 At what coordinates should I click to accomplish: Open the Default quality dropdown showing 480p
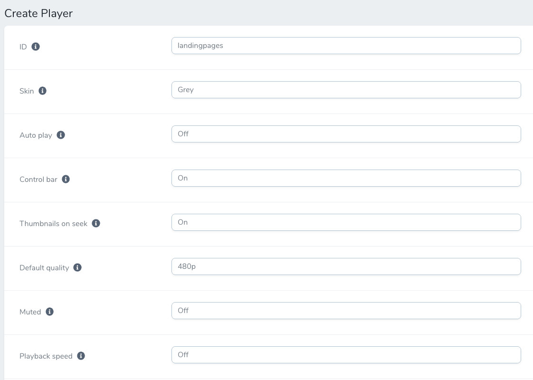346,266
